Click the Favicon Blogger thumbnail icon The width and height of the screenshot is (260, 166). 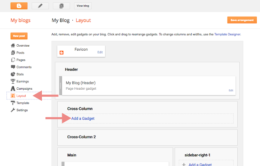(x=62, y=52)
